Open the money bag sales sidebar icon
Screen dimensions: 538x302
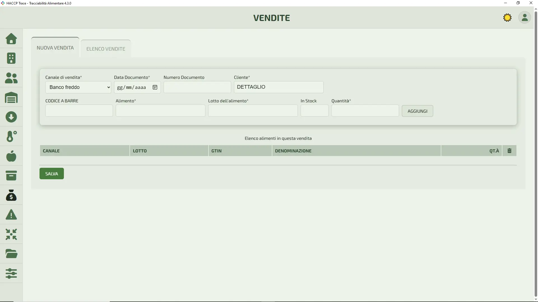(11, 195)
